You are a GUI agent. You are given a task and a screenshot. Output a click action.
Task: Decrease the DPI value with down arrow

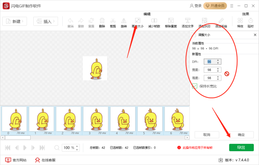(218, 63)
